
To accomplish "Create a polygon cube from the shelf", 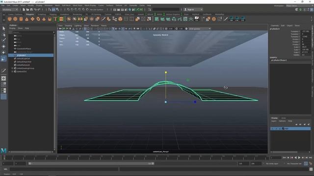I will (x=15, y=19).
